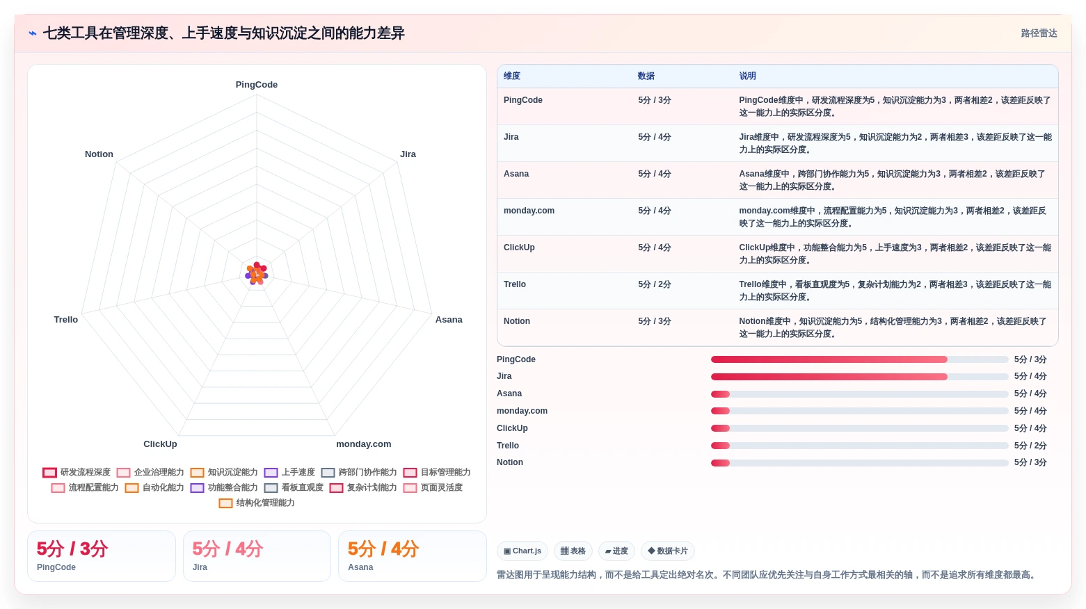Click the Notion axis label on the radar
The width and height of the screenshot is (1086, 609).
point(99,154)
